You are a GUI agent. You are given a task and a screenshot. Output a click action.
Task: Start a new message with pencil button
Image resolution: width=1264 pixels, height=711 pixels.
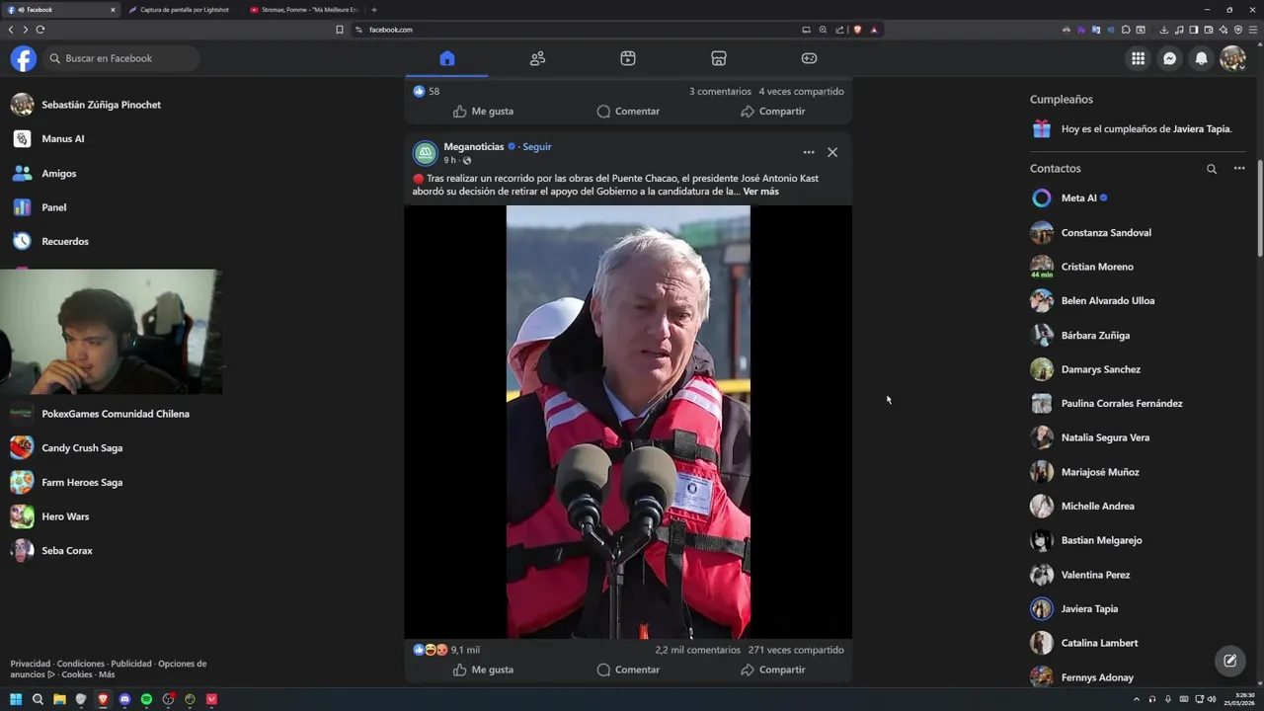(x=1229, y=661)
